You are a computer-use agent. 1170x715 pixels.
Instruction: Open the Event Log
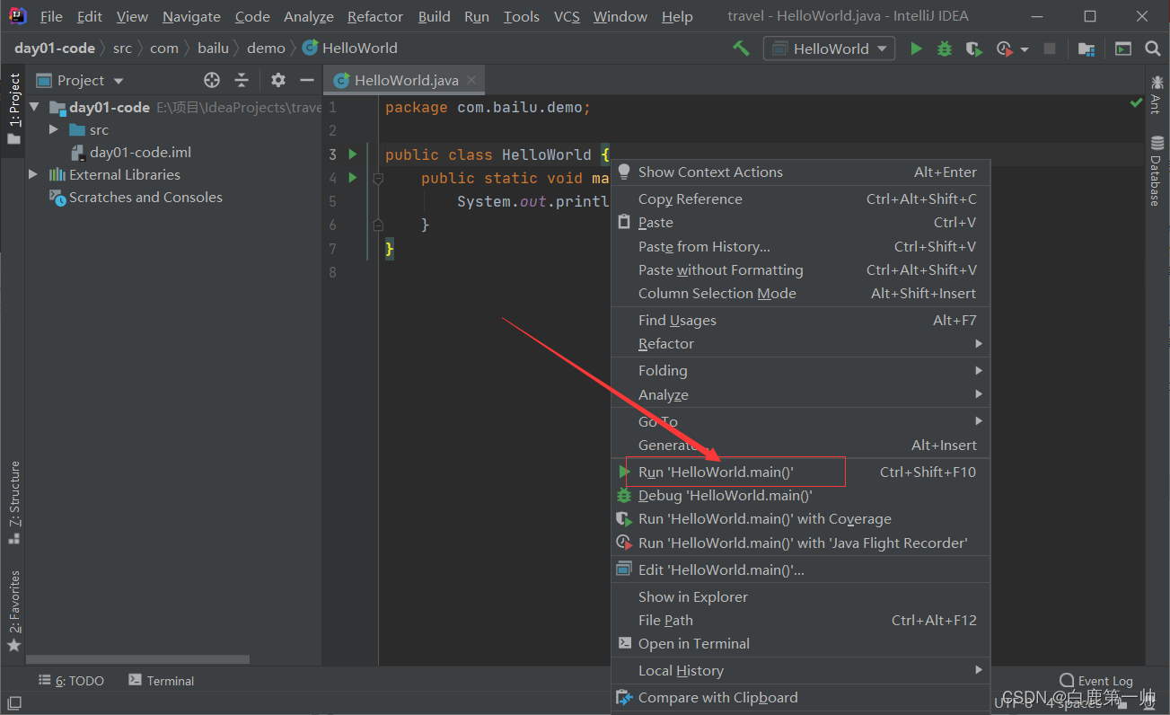click(x=1096, y=681)
